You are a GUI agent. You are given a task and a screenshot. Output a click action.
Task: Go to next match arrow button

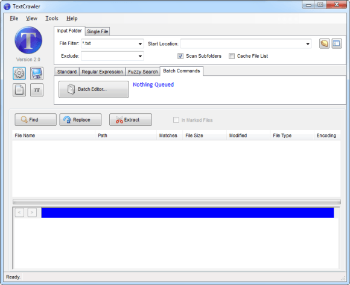[32, 212]
